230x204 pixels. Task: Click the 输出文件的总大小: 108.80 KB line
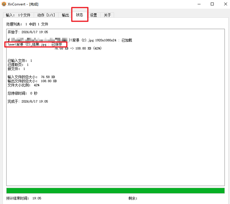[x=32, y=81]
